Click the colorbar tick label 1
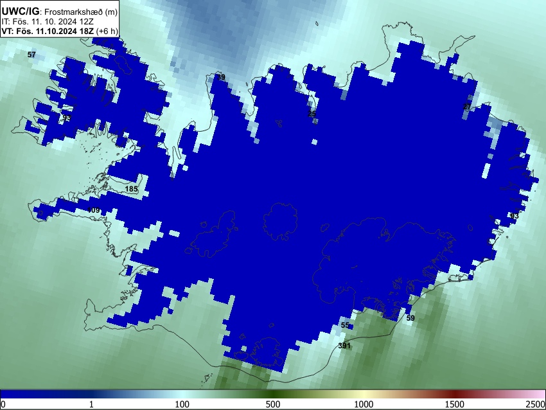546x410 pixels. coord(91,404)
